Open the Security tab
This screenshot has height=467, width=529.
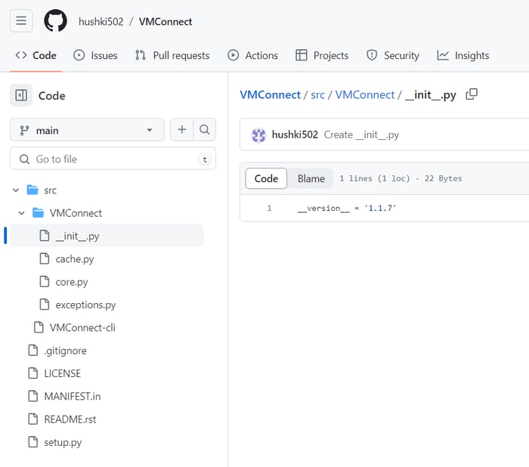click(393, 55)
